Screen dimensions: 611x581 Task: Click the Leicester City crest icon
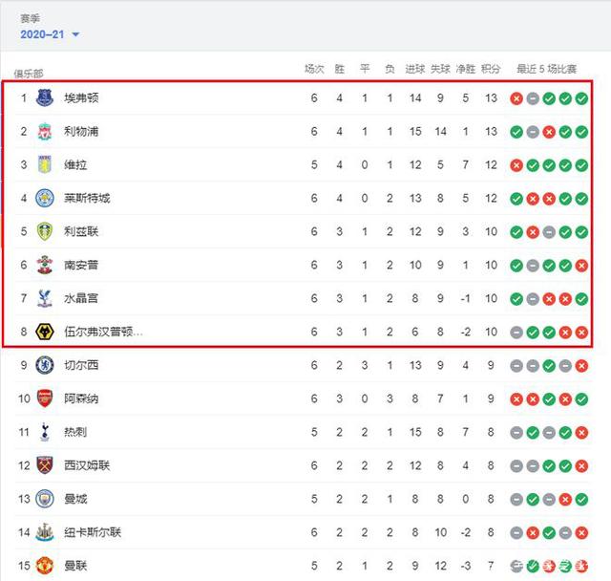pos(45,198)
